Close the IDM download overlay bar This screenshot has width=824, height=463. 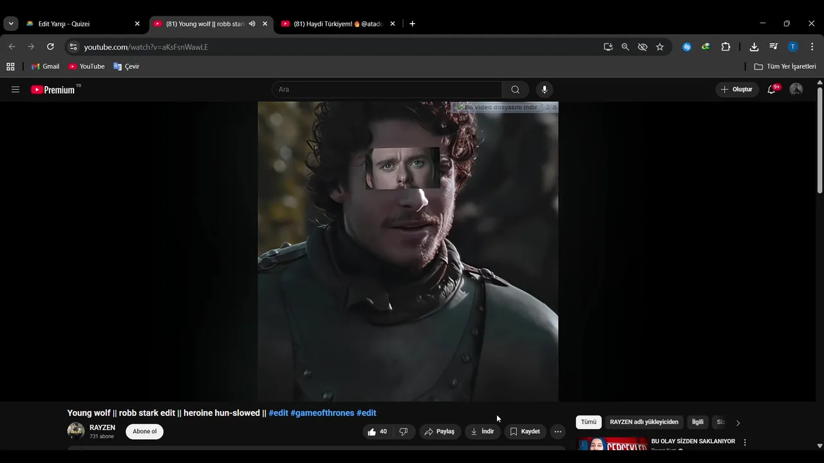pyautogui.click(x=555, y=107)
